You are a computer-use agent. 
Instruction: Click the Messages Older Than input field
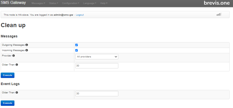97,66
